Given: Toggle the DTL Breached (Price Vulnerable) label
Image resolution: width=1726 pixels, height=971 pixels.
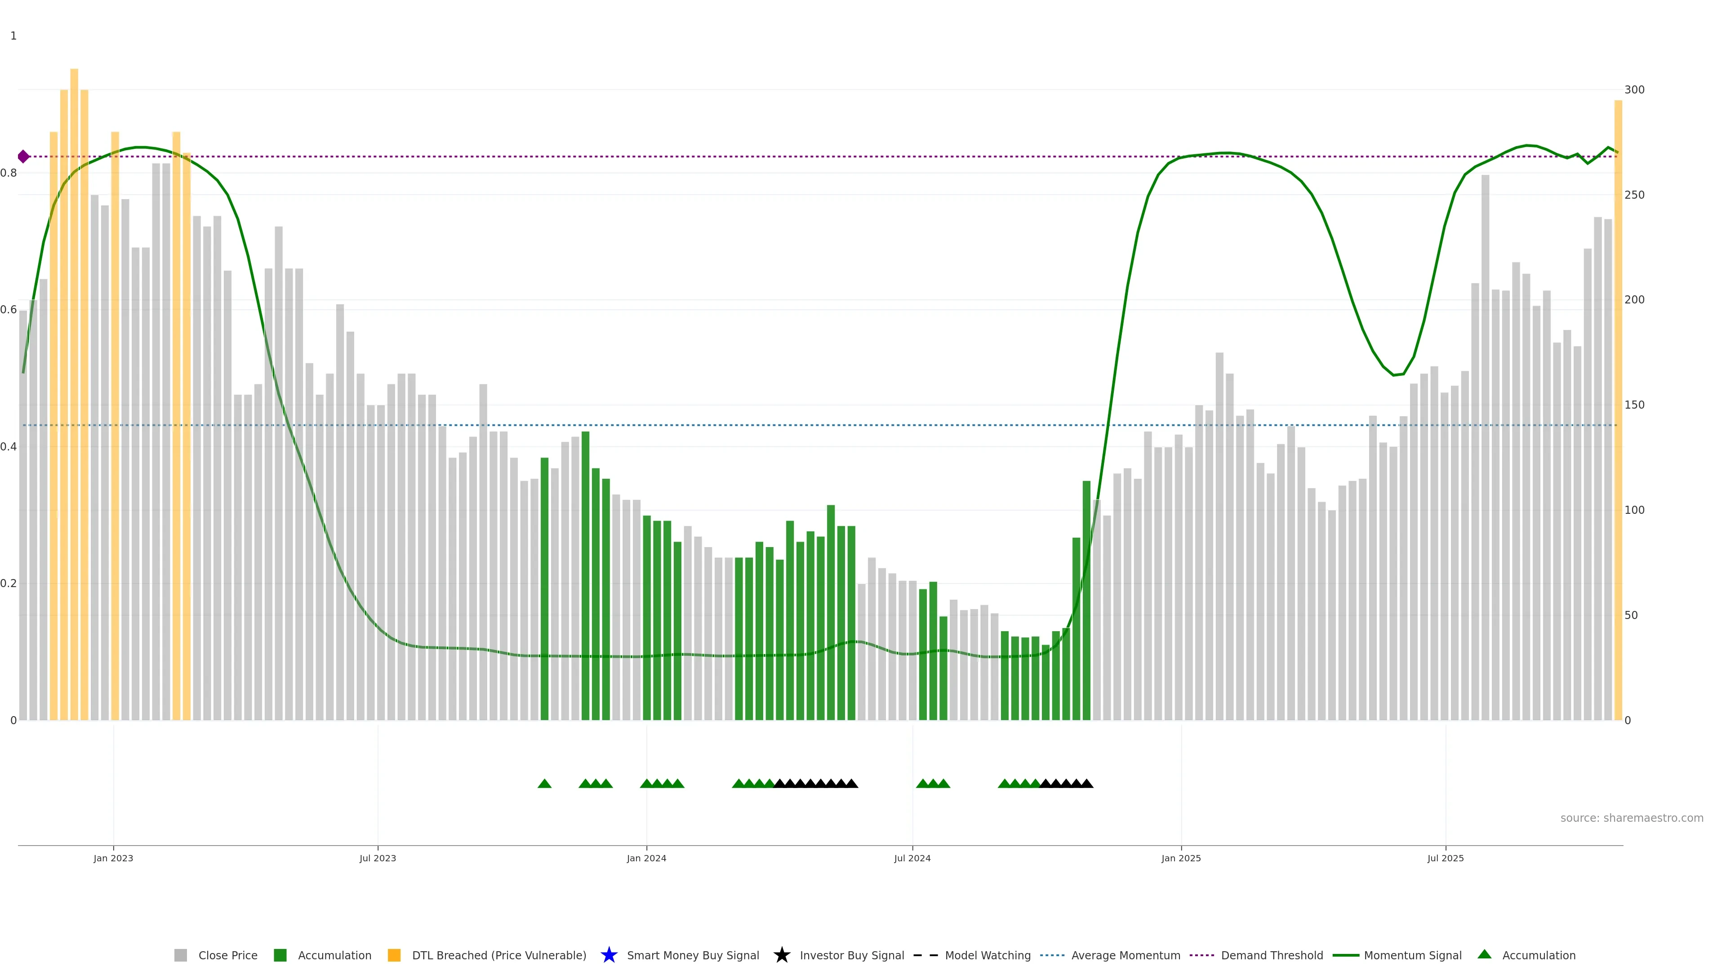Looking at the screenshot, I should 498,955.
